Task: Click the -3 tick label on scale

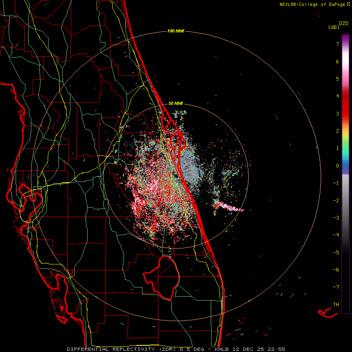Action: pyautogui.click(x=336, y=217)
